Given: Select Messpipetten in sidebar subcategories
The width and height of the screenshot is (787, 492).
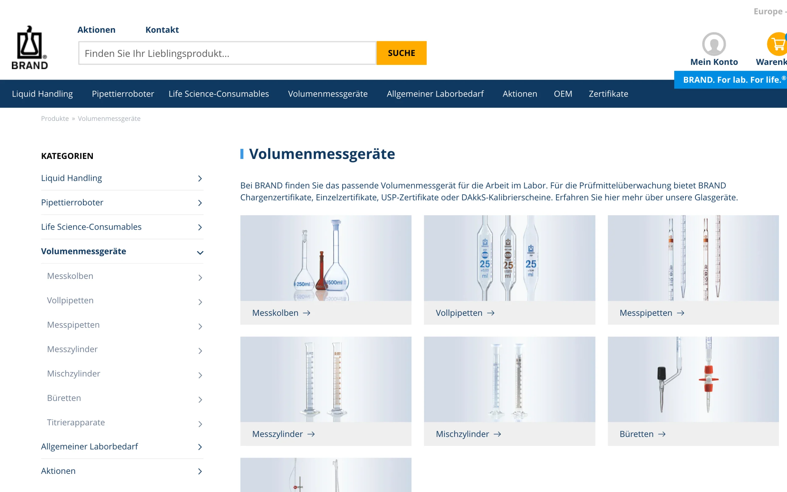Looking at the screenshot, I should [73, 325].
